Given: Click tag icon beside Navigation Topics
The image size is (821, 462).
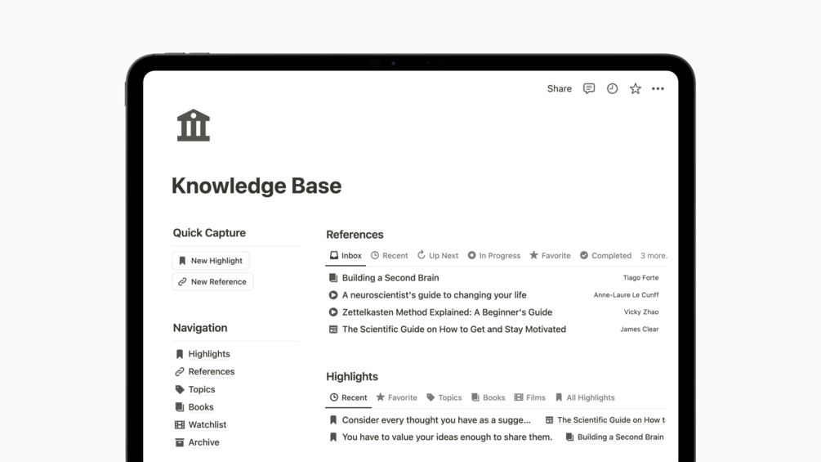Looking at the screenshot, I should click(x=180, y=389).
